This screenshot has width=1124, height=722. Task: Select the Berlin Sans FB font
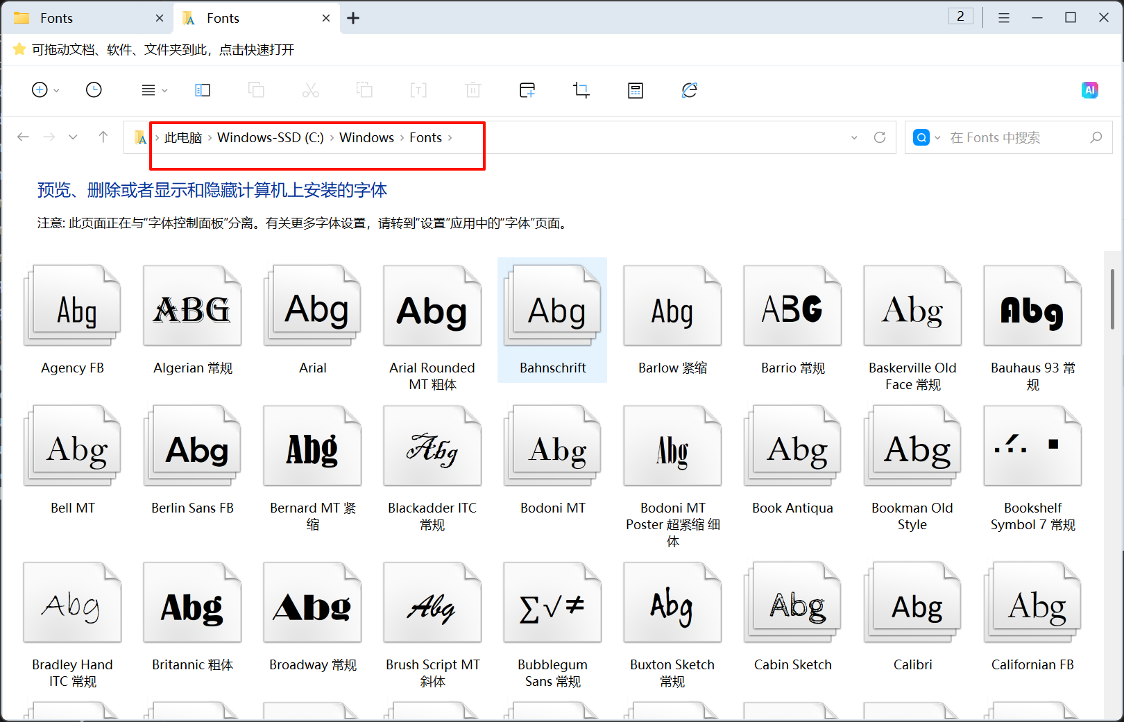pyautogui.click(x=193, y=460)
